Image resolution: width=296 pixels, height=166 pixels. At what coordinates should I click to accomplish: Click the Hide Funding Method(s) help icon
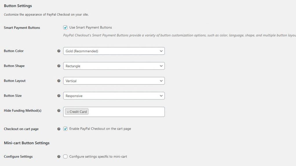click(x=59, y=111)
